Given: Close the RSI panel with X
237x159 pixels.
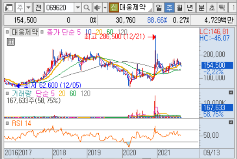Looking at the screenshot, I should click(231, 123).
